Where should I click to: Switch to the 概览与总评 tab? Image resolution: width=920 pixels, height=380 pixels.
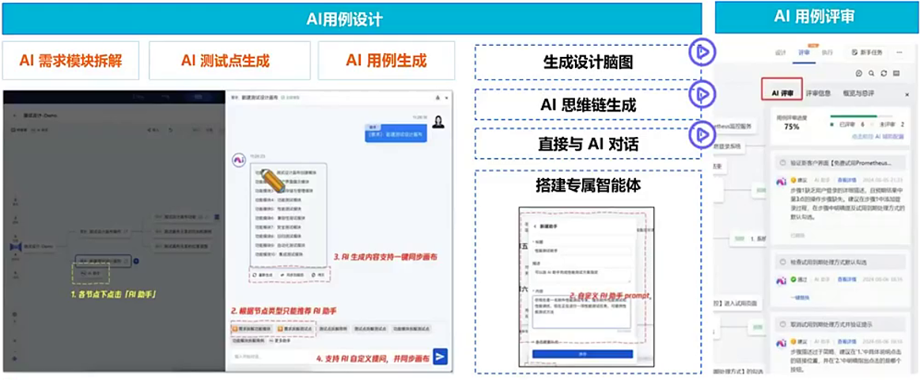click(858, 93)
